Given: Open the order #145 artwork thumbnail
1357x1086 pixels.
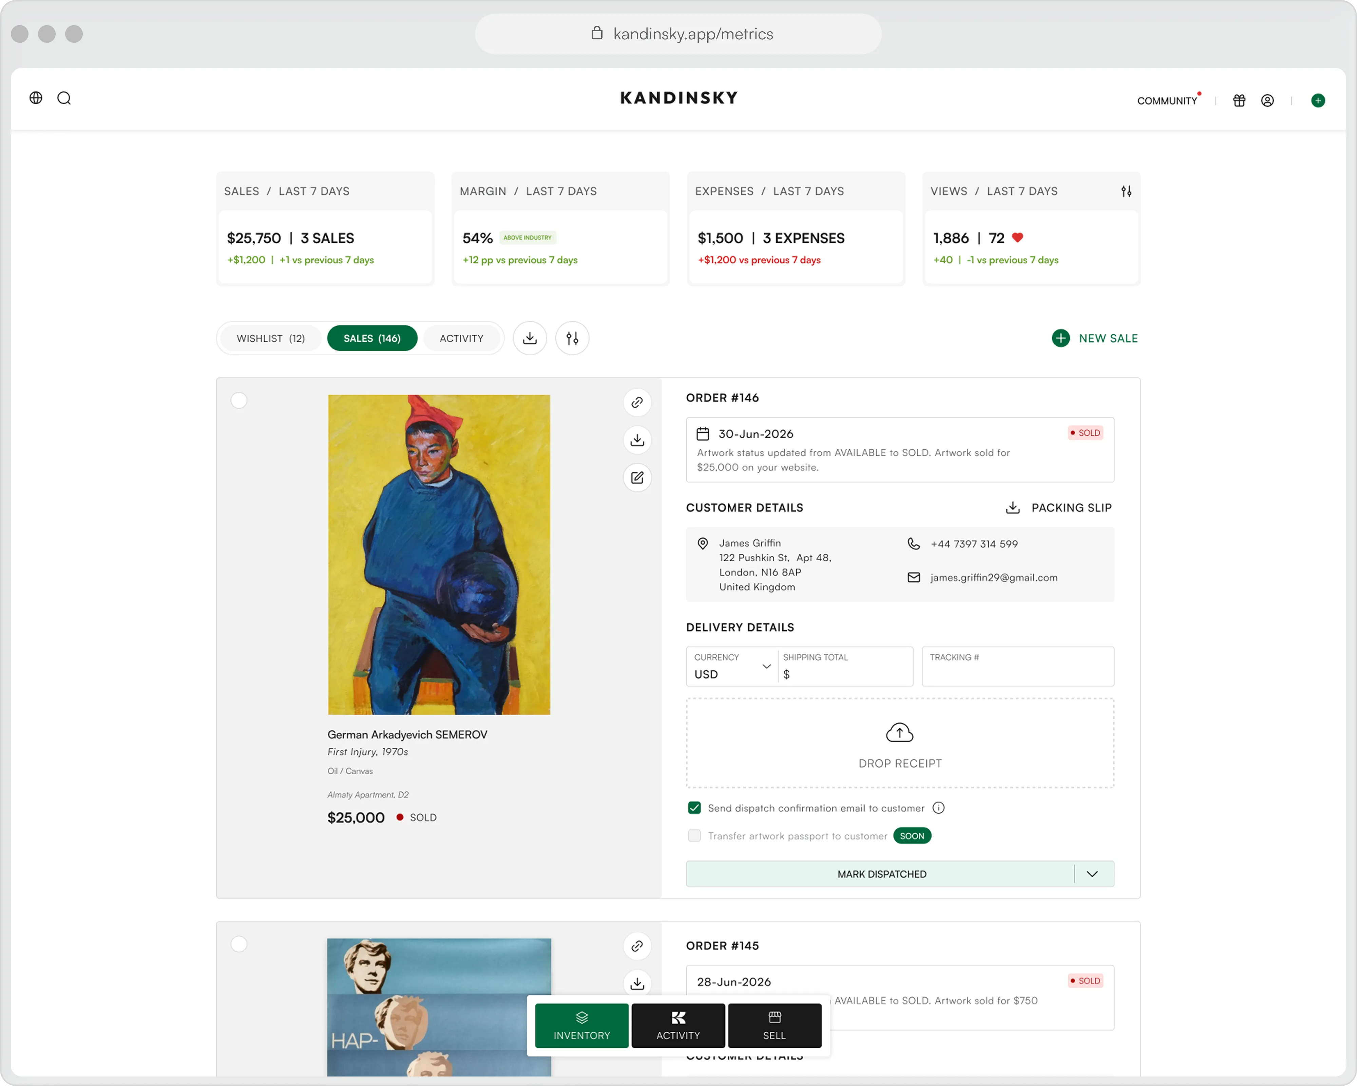Looking at the screenshot, I should click(439, 1007).
